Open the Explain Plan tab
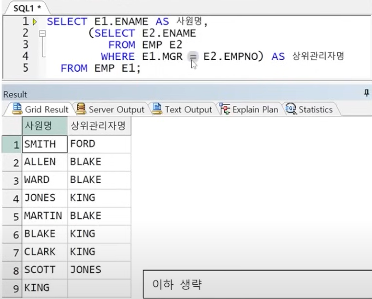 249,109
